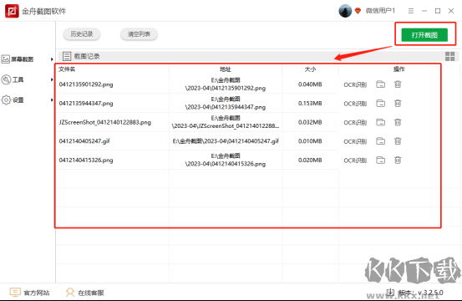Click the green 打开截图 button
Screen dimensions: 462x301
click(x=424, y=35)
